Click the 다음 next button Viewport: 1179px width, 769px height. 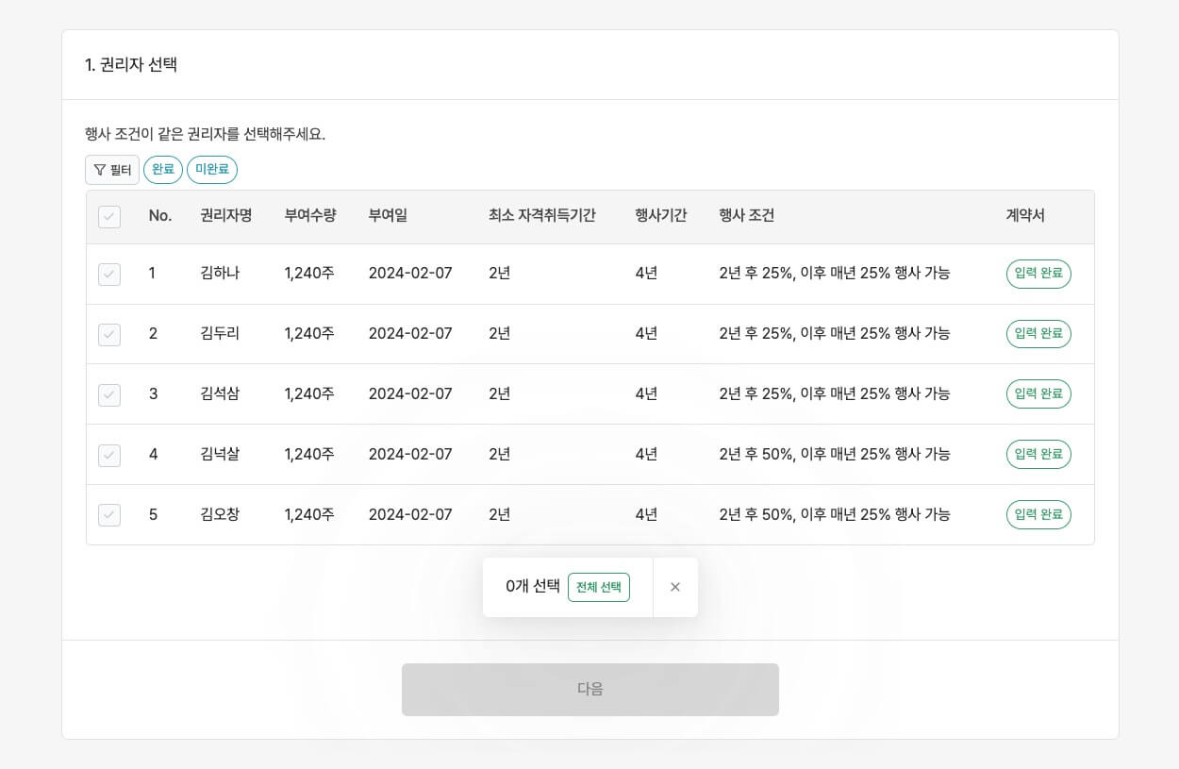[x=590, y=689]
